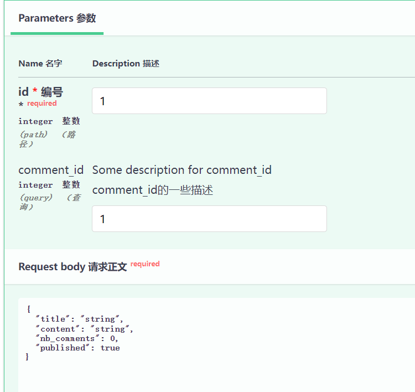
Task: Click the integer 整数 type under comment_id
Action: (x=49, y=184)
